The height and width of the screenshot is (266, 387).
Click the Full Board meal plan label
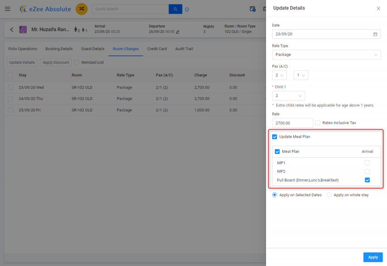[308, 180]
